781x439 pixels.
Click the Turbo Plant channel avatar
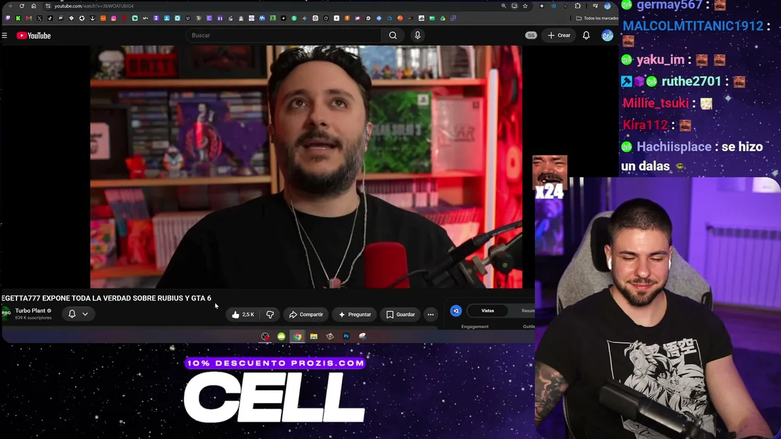6,313
